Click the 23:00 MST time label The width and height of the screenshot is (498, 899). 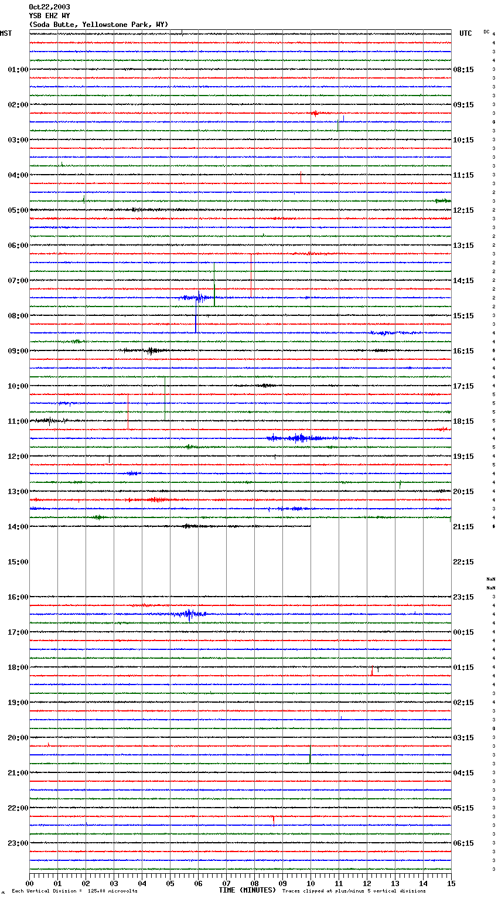pos(18,843)
